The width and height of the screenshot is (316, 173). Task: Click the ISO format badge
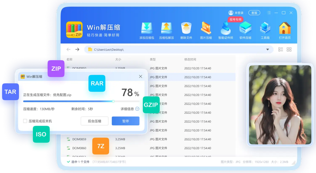[x=41, y=134]
